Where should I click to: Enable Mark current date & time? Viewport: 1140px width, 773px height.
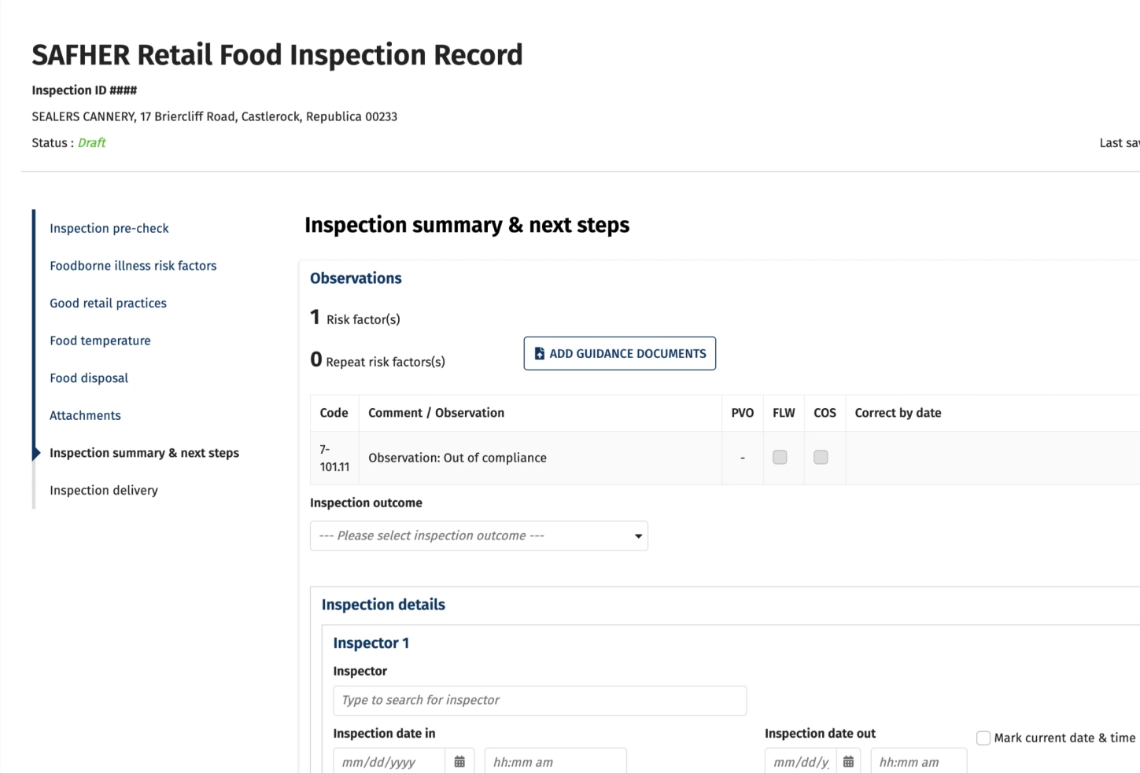[983, 738]
